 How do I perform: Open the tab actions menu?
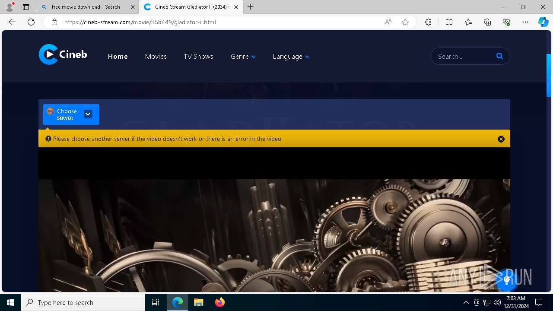26,7
